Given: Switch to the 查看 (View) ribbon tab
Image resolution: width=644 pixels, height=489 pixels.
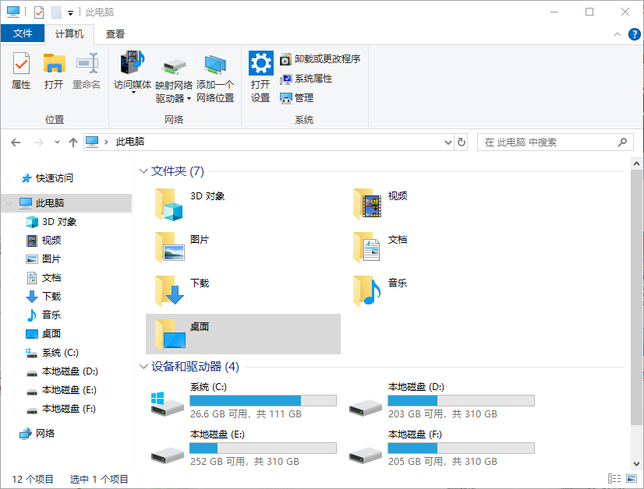Looking at the screenshot, I should click(x=115, y=33).
